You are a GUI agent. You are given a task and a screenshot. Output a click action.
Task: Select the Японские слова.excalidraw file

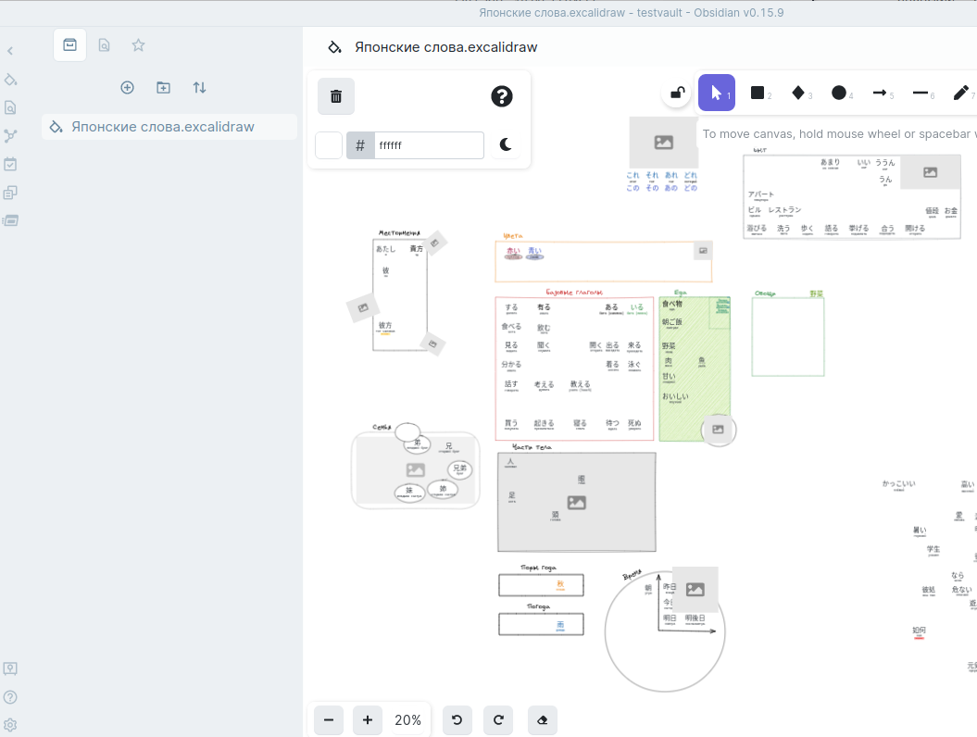pyautogui.click(x=169, y=127)
